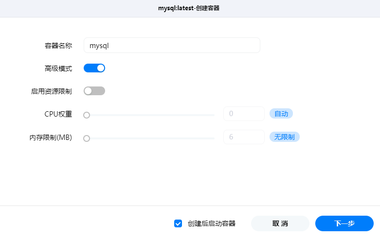
Task: Click the 创建后启动容器 label text
Action: point(212,223)
